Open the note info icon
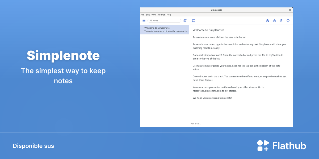The width and height of the screenshot is (319, 159). 288,21
